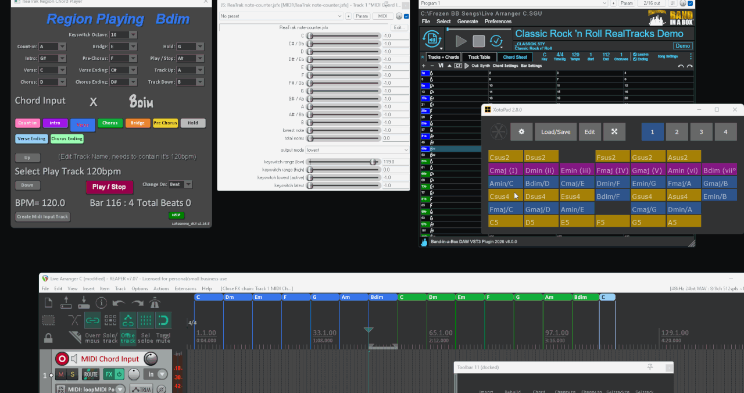Open Band-in-a-Box Preferences menu
Viewport: 744px width, 393px height.
click(x=498, y=22)
